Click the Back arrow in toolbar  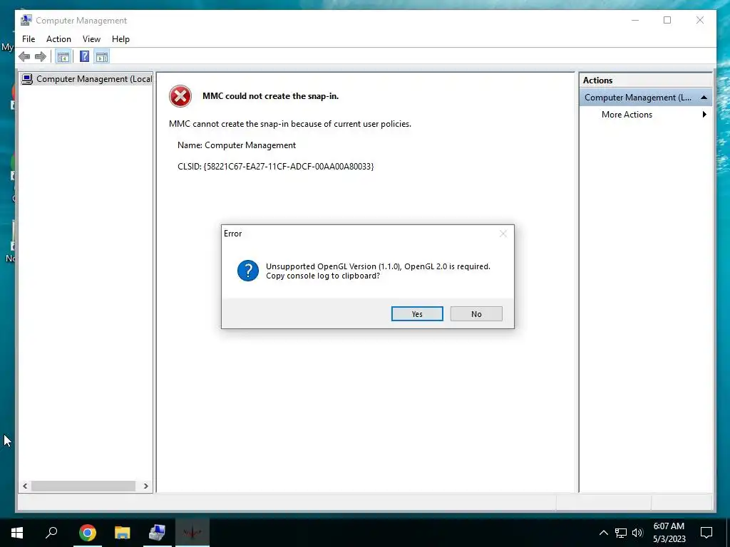tap(24, 57)
